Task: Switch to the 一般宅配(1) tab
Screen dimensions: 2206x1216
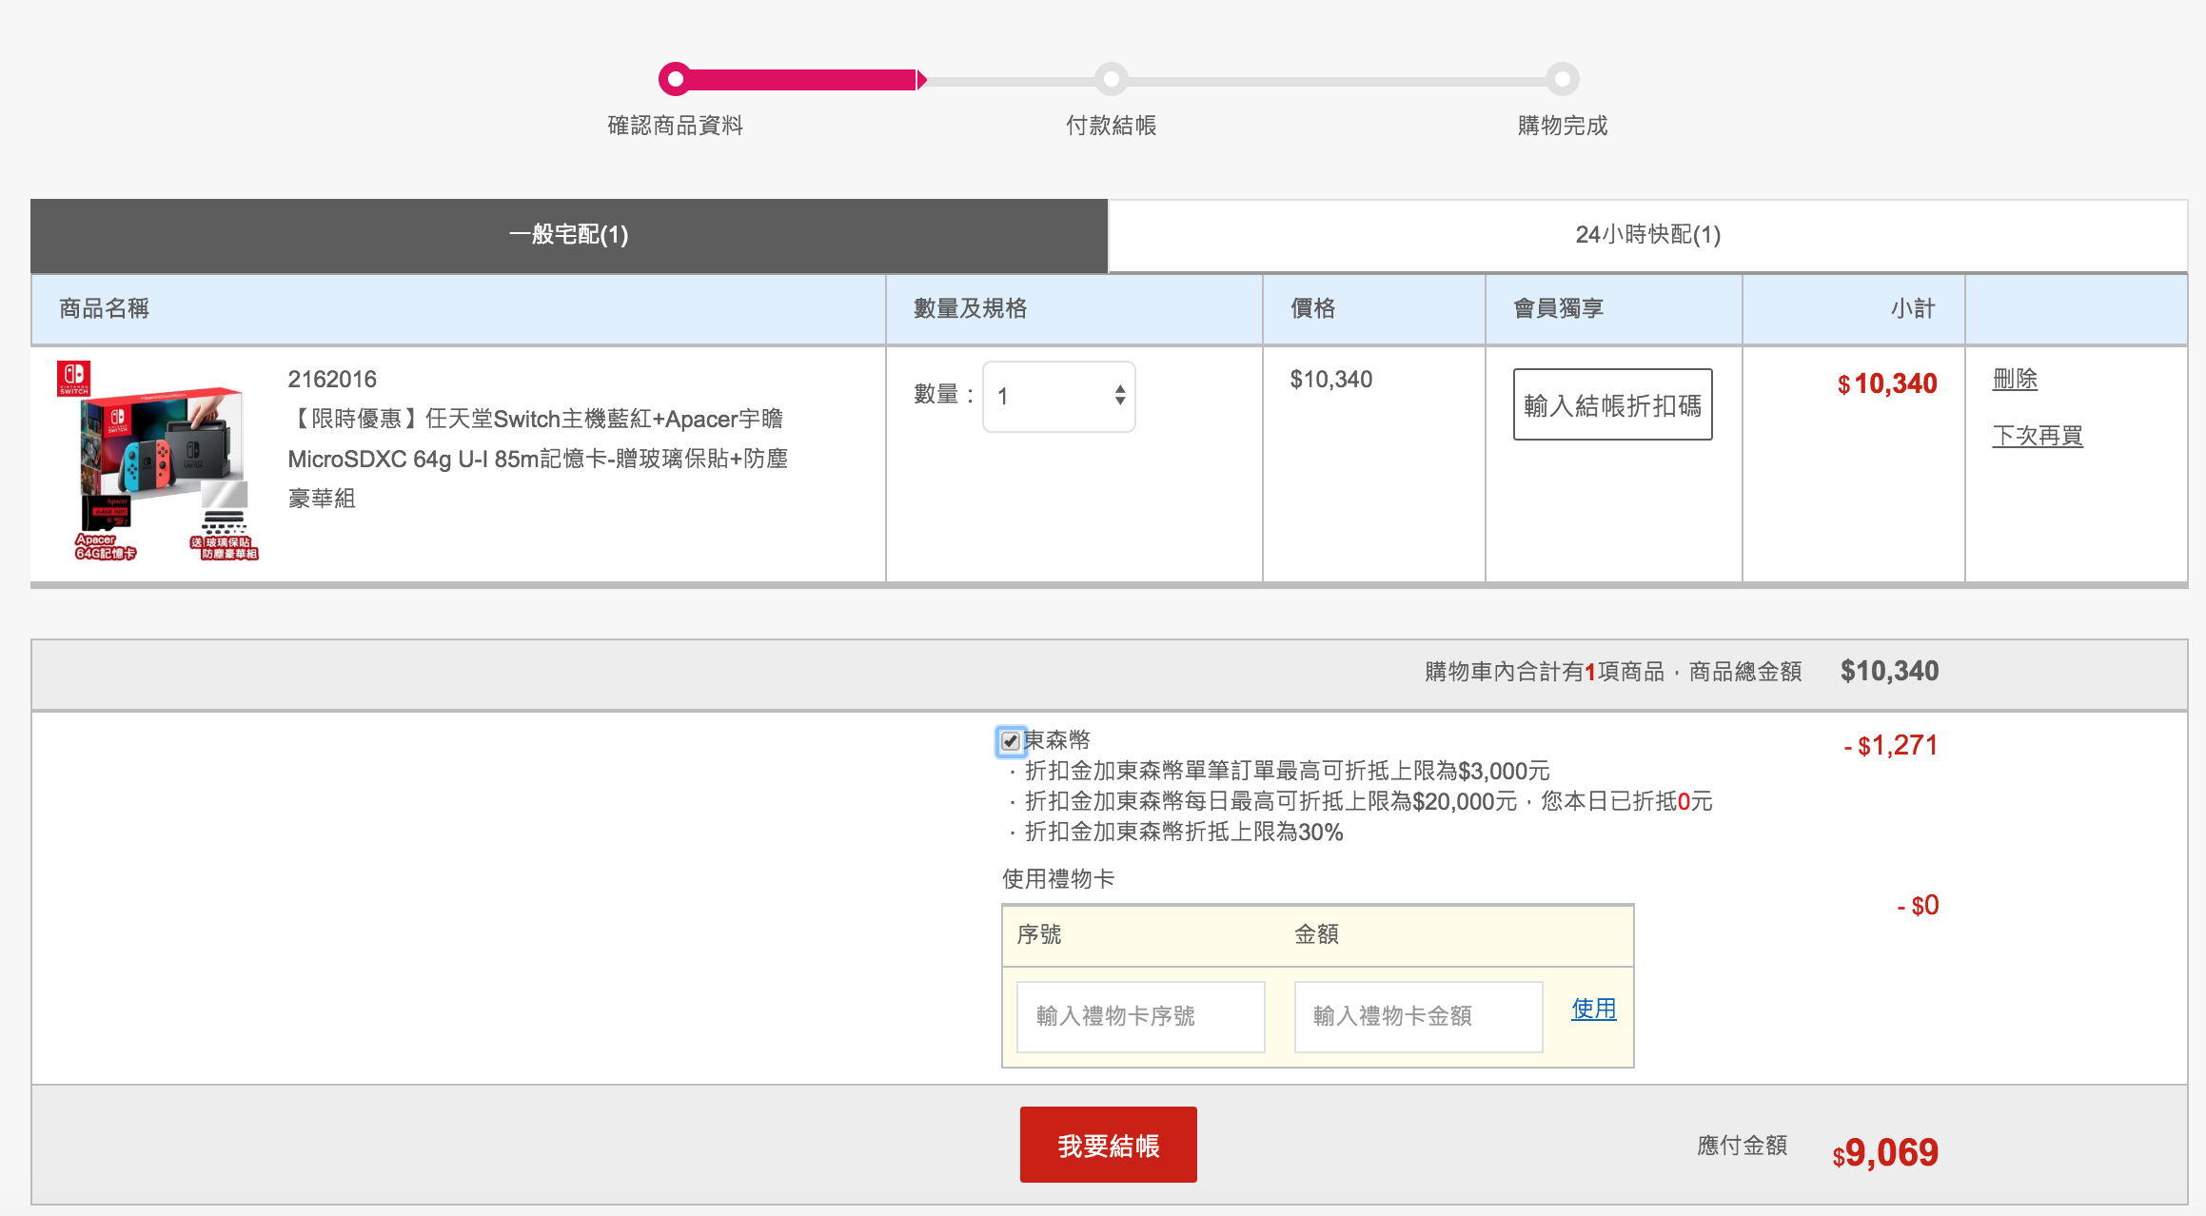Action: (568, 235)
